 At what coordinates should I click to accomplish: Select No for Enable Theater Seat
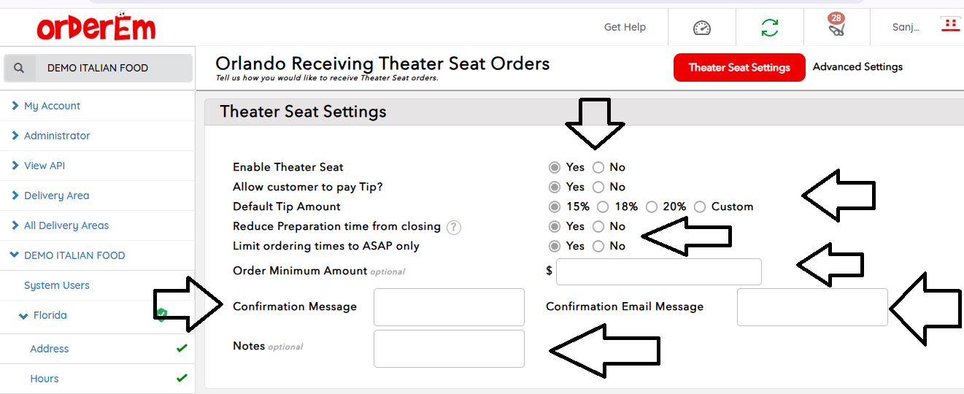598,167
